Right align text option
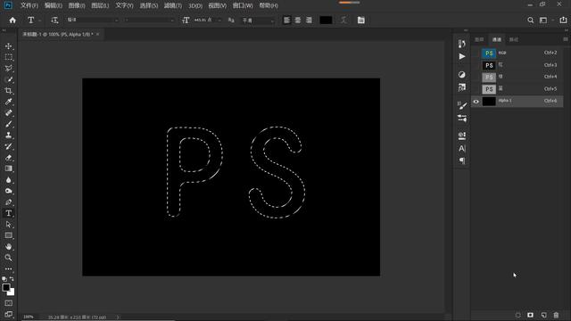Image resolution: width=571 pixels, height=321 pixels. click(309, 20)
